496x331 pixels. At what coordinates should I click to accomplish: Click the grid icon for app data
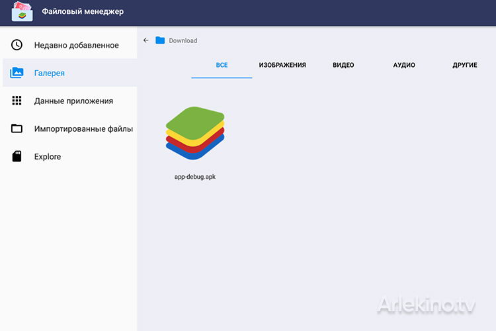tap(17, 101)
